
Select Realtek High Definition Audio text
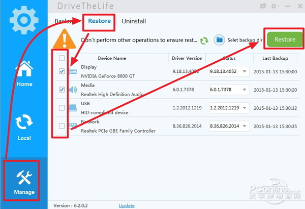coord(112,94)
